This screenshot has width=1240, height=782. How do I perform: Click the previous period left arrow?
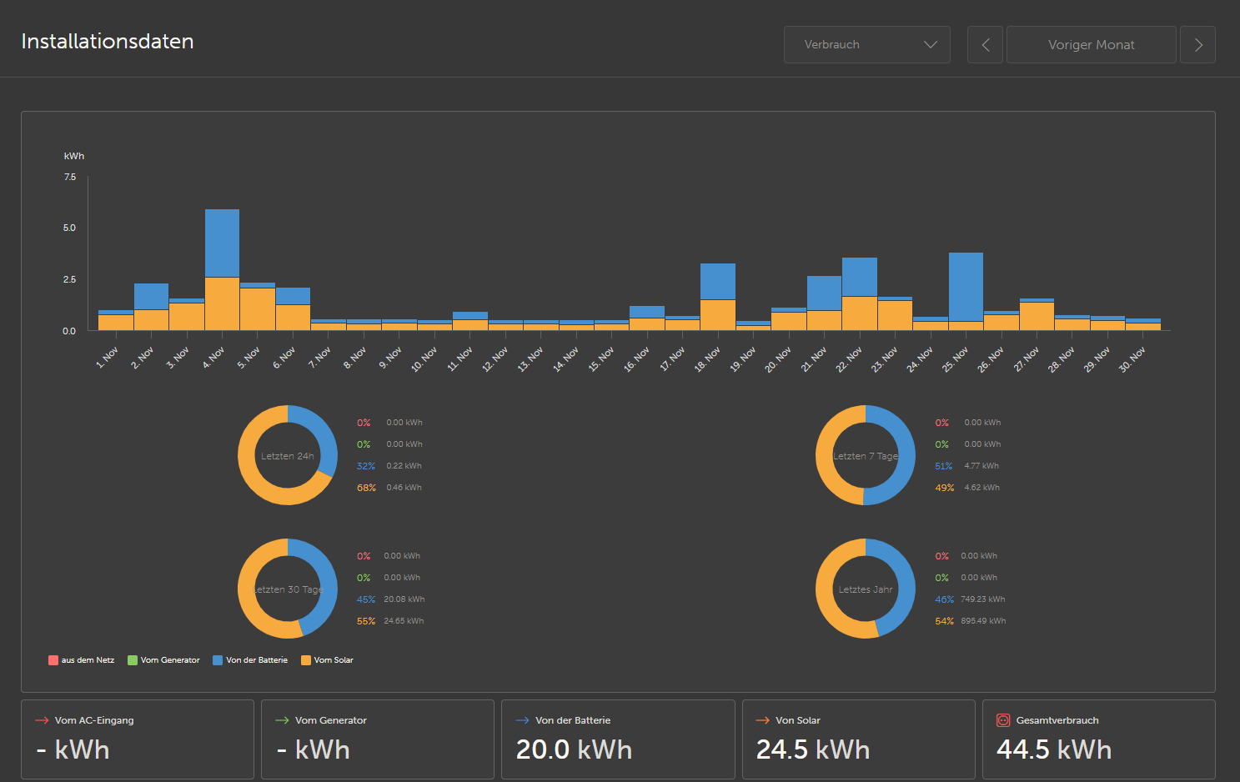[x=985, y=45]
